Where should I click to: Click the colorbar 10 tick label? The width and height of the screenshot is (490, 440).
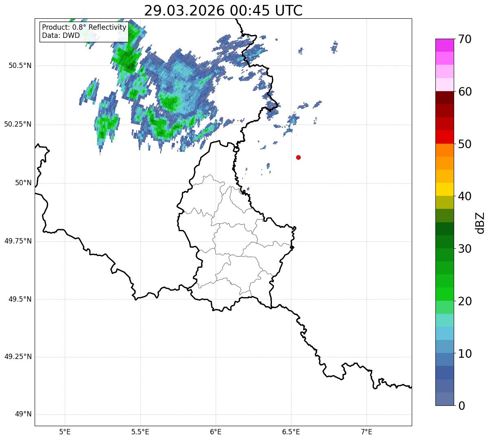465,354
